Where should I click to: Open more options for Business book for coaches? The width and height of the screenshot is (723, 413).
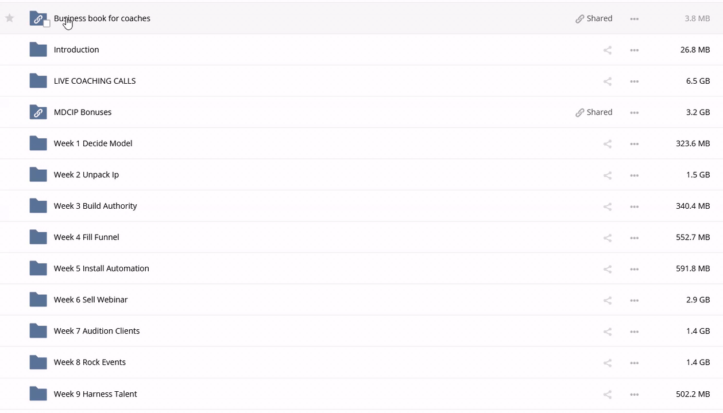click(634, 19)
